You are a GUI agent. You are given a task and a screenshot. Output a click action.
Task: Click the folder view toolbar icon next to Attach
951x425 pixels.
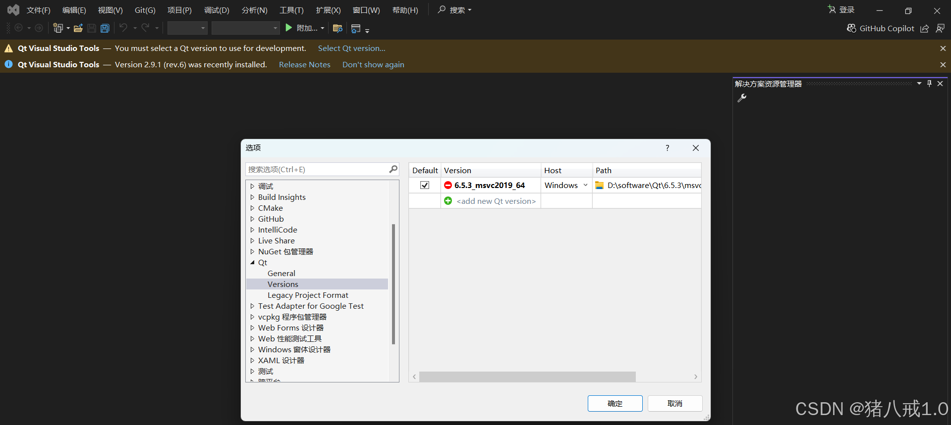click(x=338, y=28)
